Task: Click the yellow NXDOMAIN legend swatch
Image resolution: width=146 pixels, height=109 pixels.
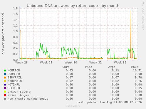Action: click(x=5, y=81)
